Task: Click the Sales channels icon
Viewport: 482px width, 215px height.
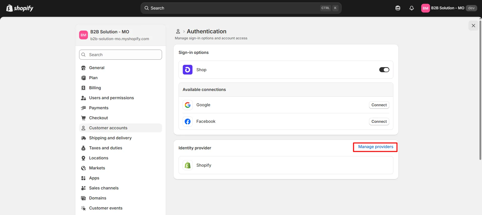Action: click(x=83, y=188)
